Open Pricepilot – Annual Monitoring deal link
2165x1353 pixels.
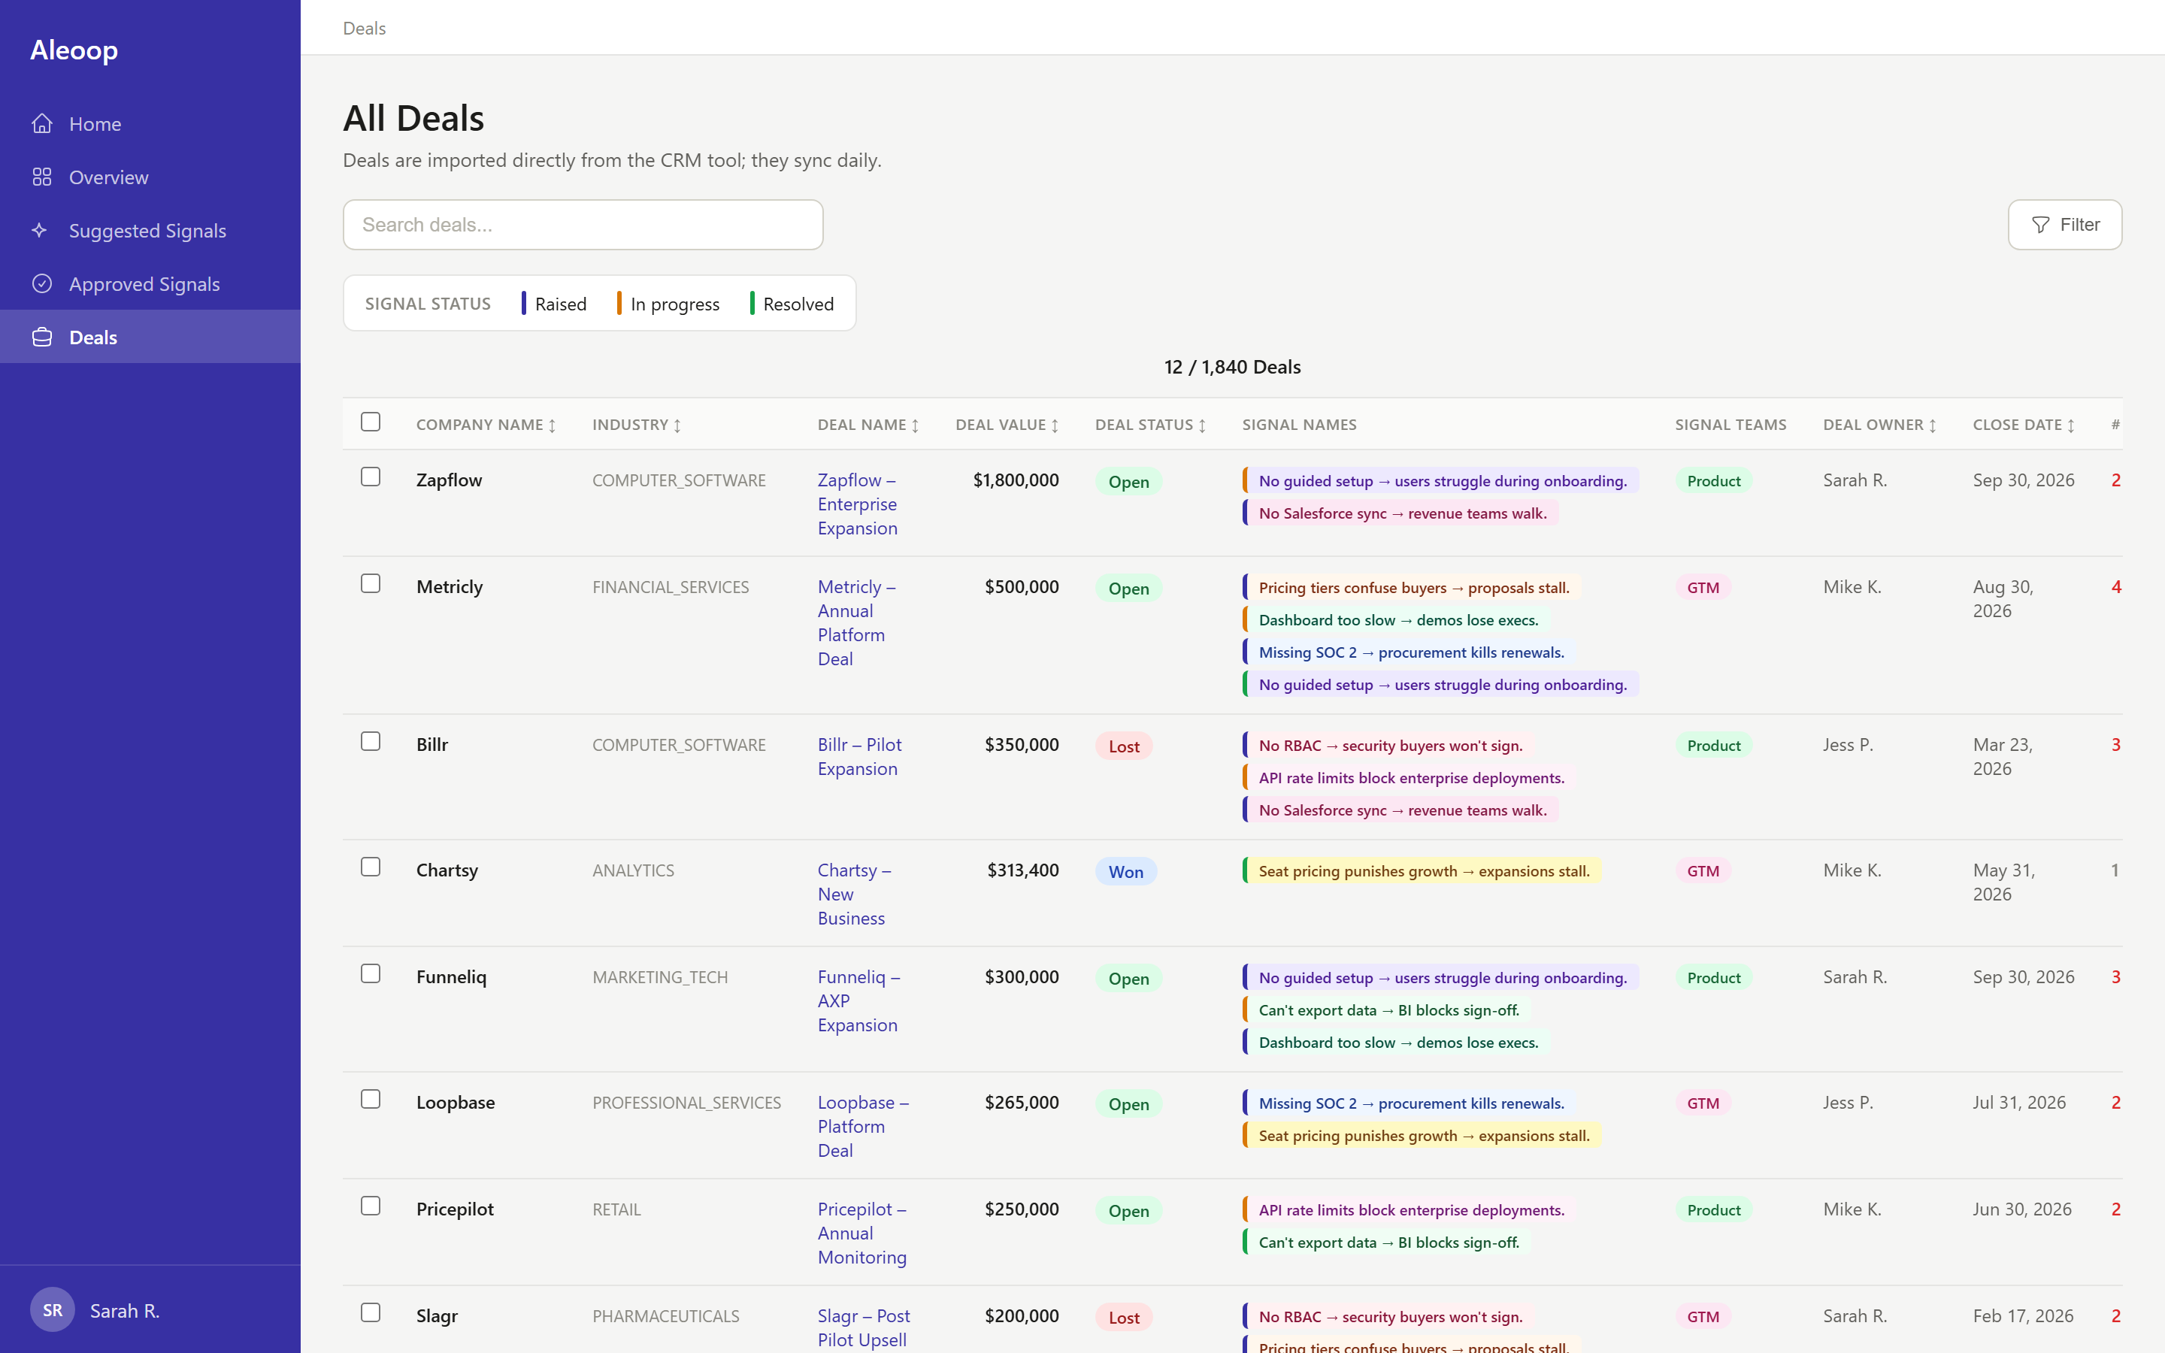pos(862,1233)
